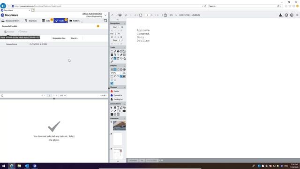Open the Folders tab
This screenshot has height=169, width=300.
[x=75, y=21]
